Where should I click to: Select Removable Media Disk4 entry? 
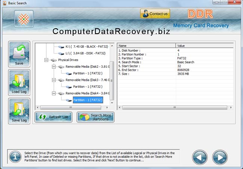87,93
